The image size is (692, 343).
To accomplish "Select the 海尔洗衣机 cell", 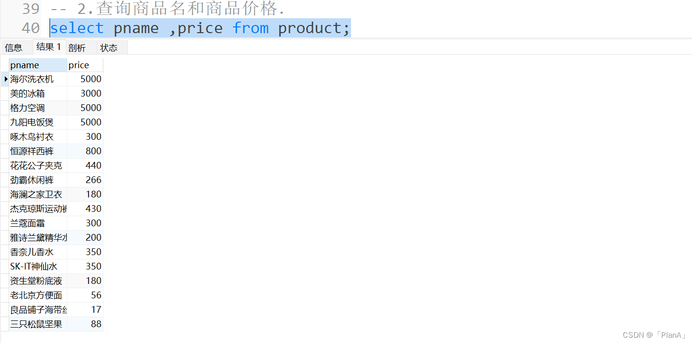I will [x=38, y=79].
